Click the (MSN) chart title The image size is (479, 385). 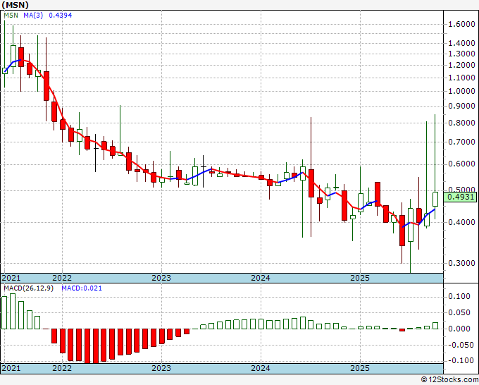15,5
